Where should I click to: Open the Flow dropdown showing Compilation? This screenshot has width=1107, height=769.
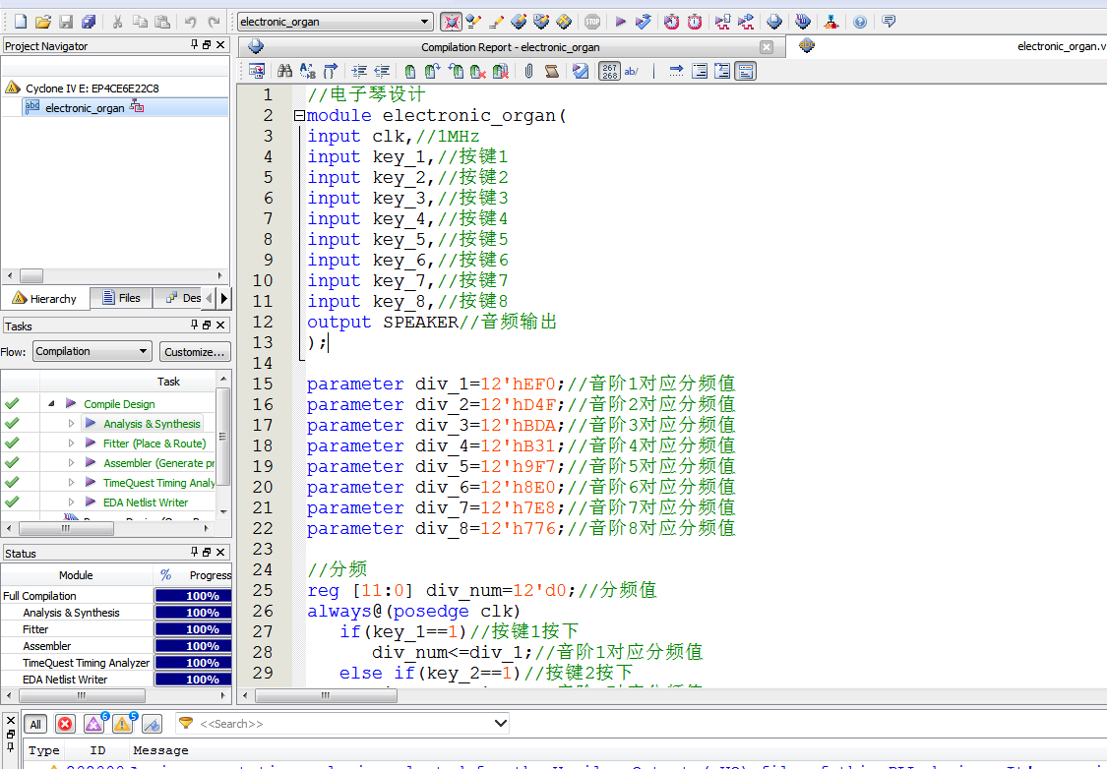92,351
